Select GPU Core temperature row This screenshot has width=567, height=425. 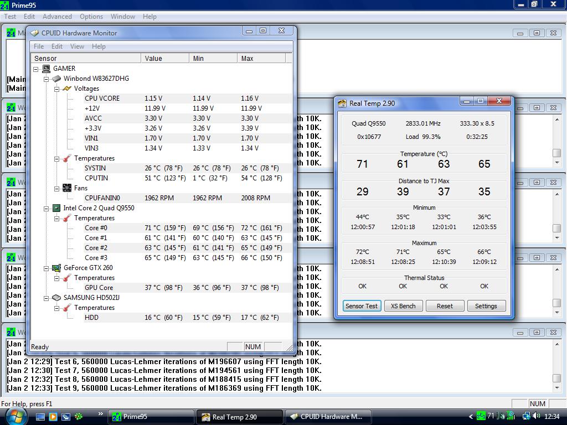[187, 288]
